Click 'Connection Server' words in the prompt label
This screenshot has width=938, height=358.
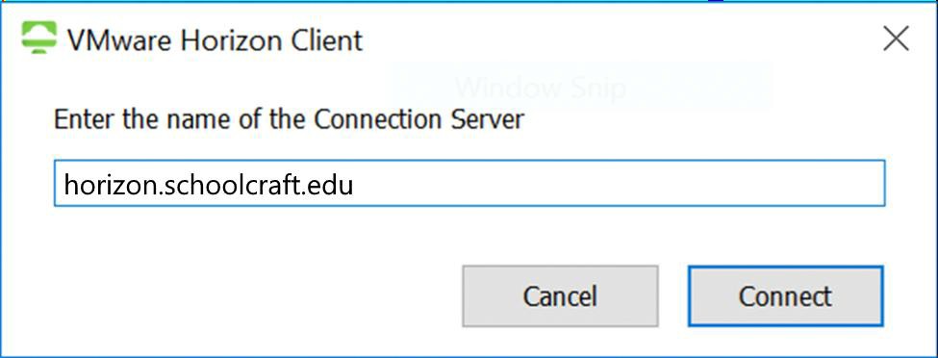pyautogui.click(x=418, y=119)
